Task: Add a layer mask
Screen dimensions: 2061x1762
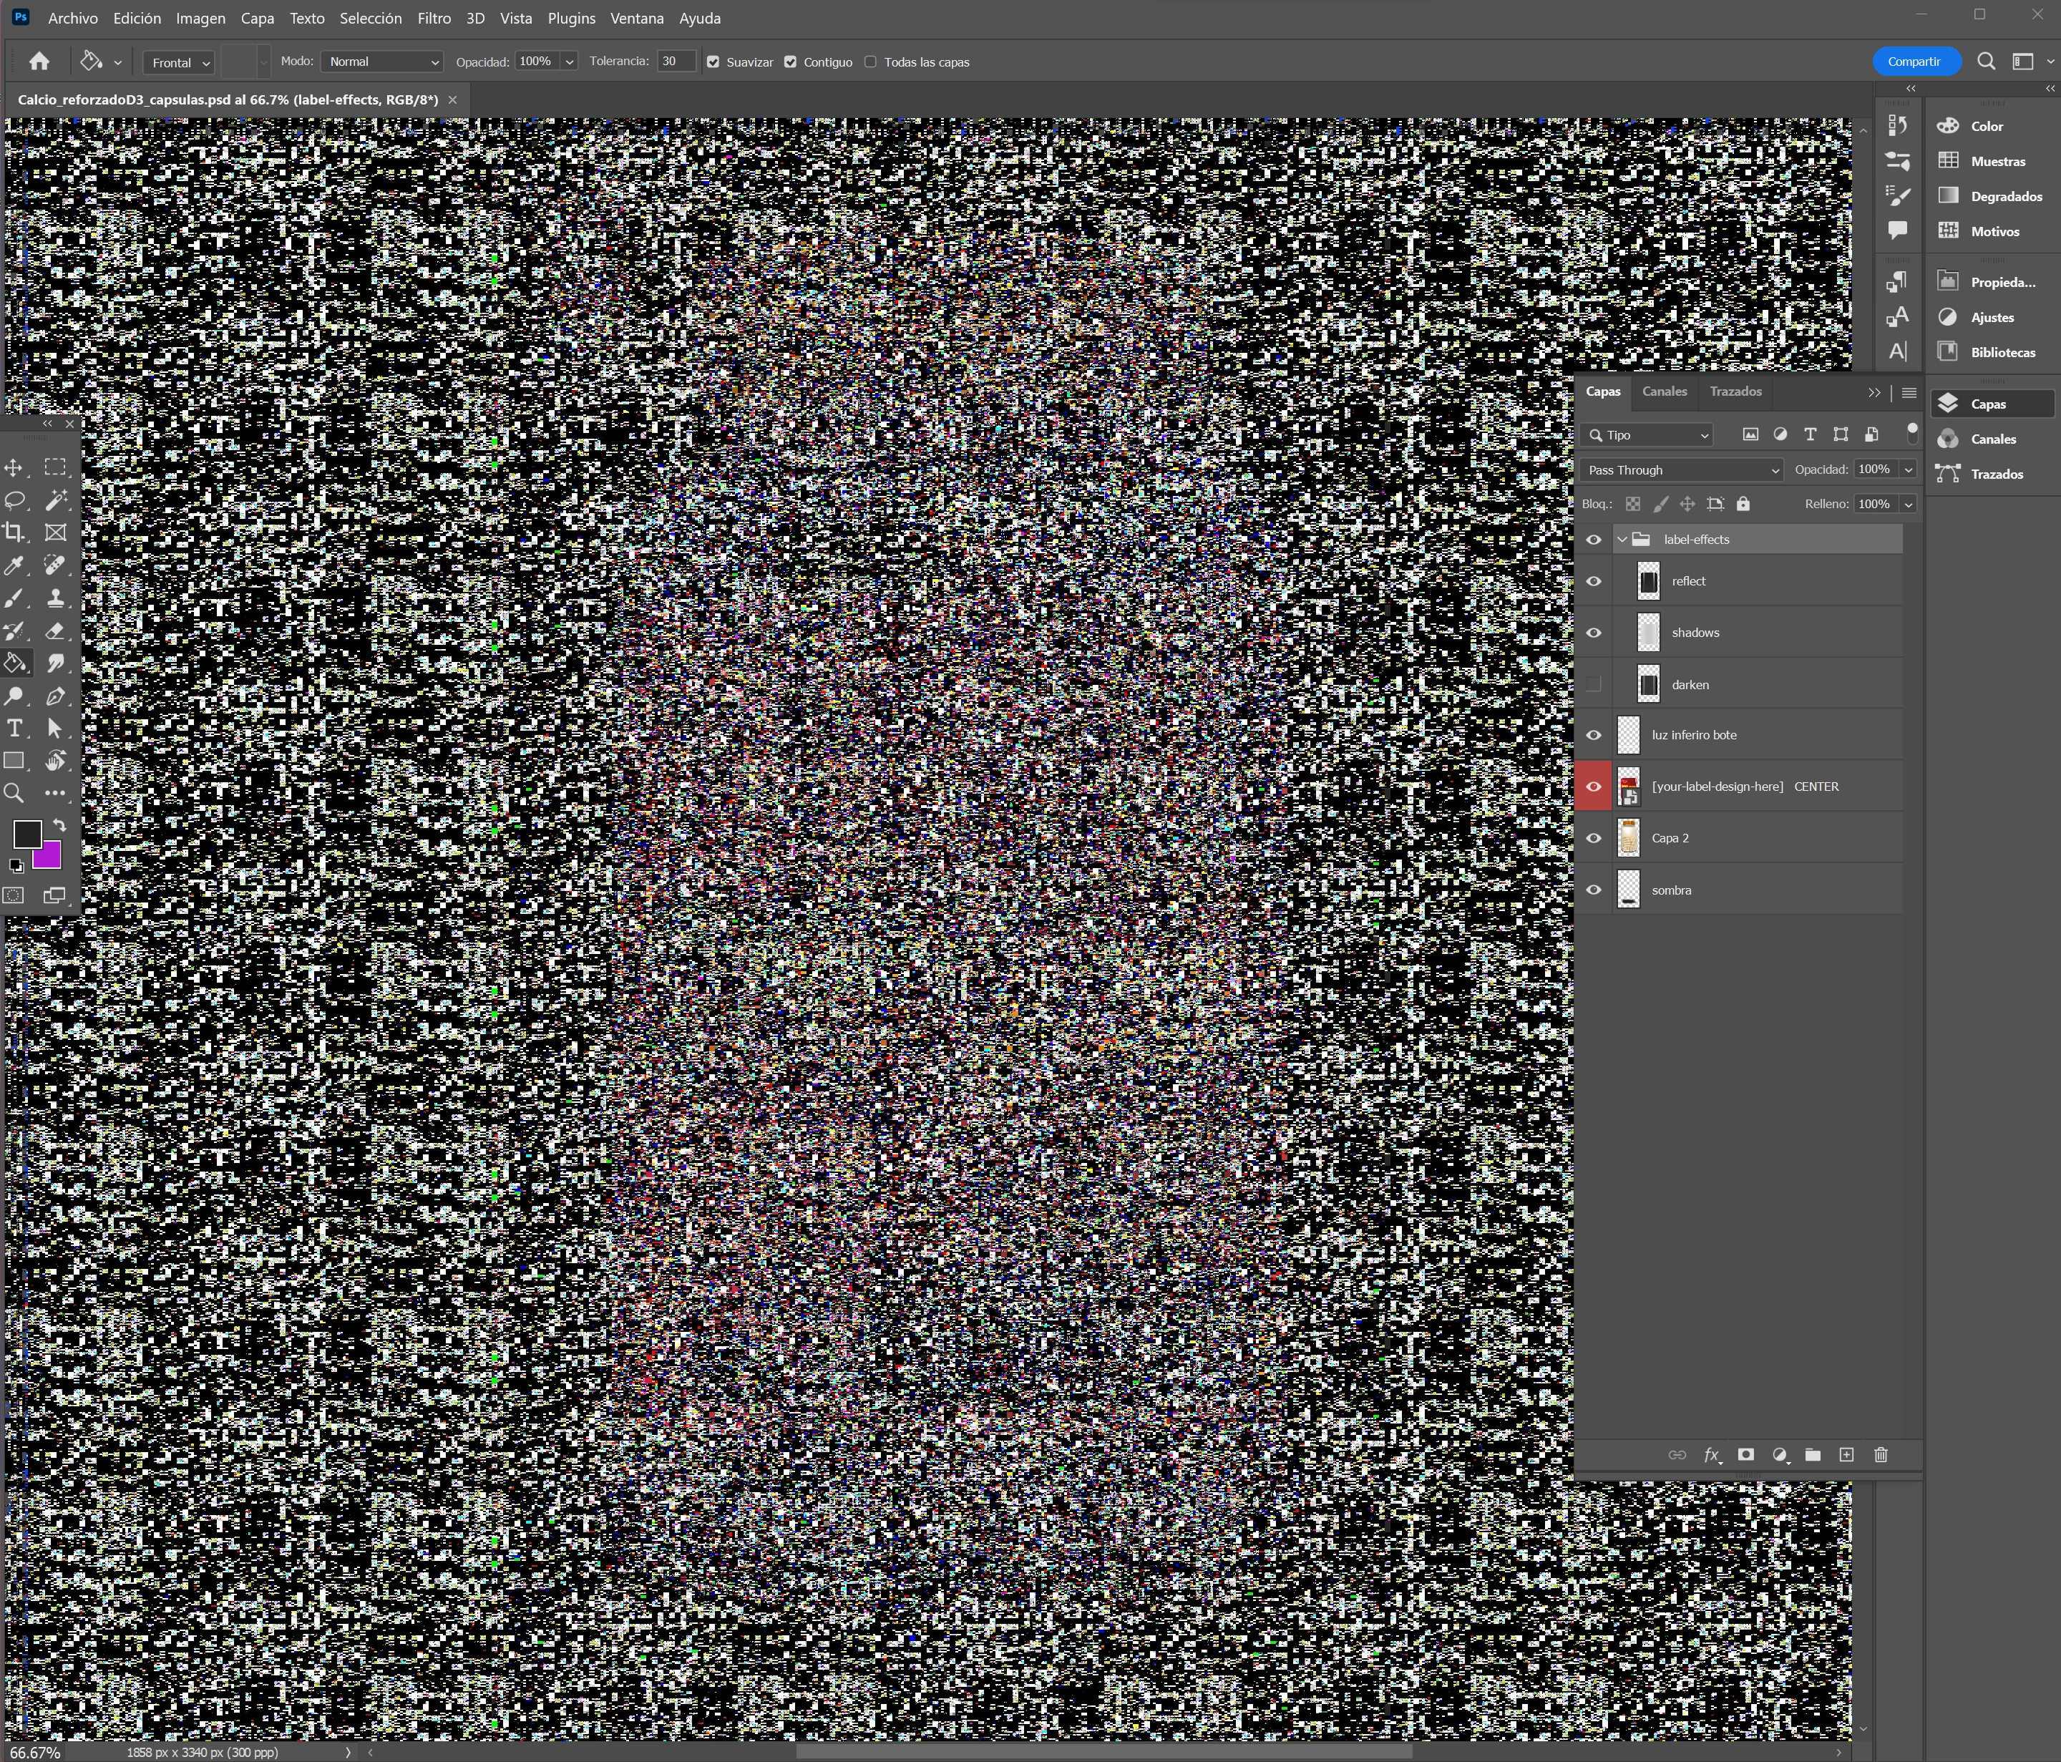Action: click(x=1745, y=1454)
